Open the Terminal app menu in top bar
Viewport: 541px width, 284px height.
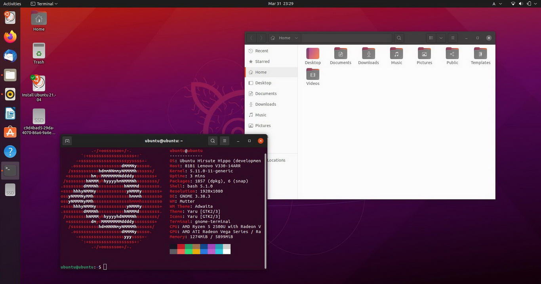click(44, 4)
